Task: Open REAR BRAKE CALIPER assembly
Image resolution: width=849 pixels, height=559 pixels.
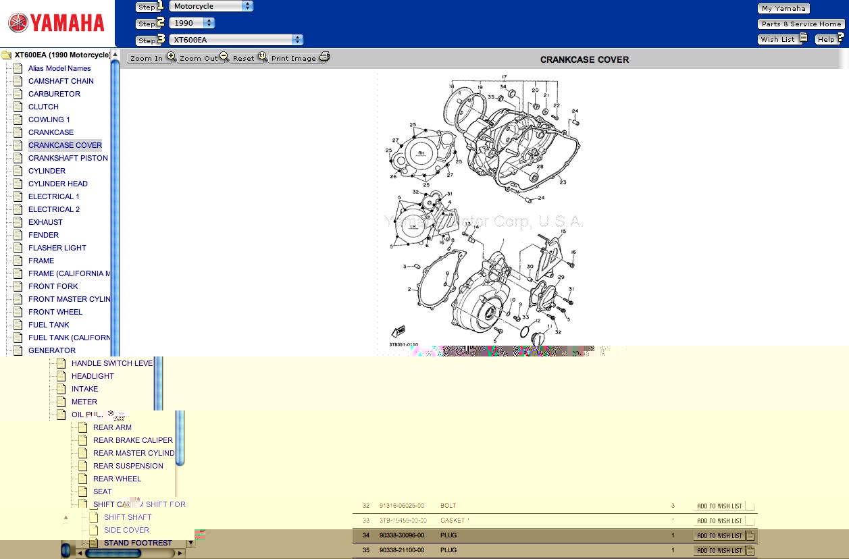Action: point(133,440)
